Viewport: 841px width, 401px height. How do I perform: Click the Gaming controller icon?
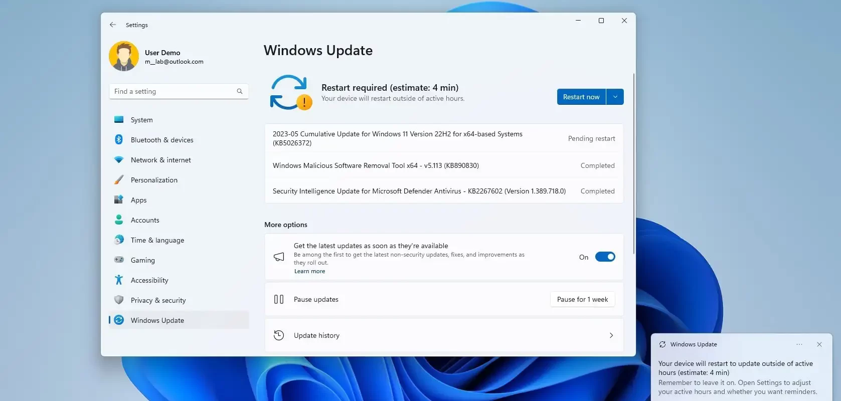coord(119,260)
